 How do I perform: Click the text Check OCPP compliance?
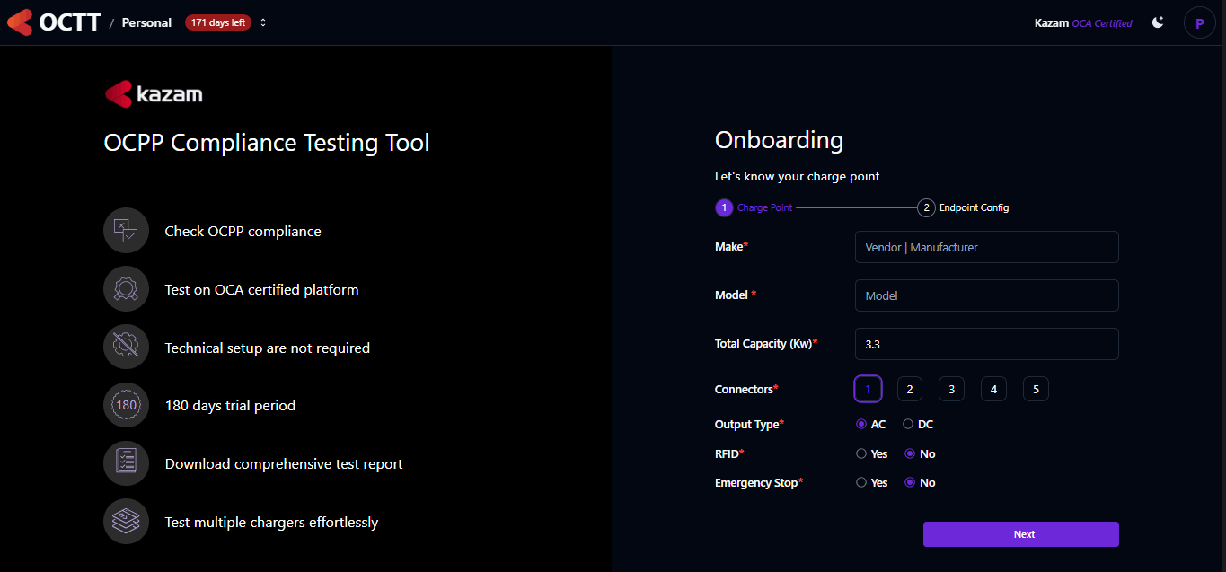coord(243,231)
